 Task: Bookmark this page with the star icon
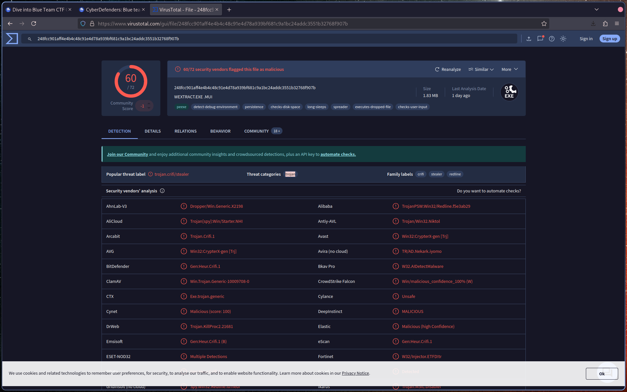pos(544,24)
